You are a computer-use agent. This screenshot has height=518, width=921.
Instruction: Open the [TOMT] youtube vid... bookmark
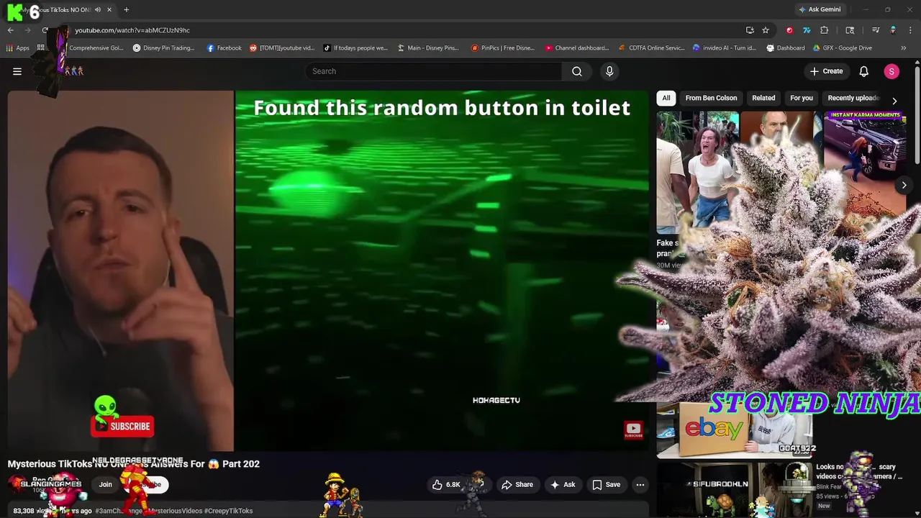point(282,48)
